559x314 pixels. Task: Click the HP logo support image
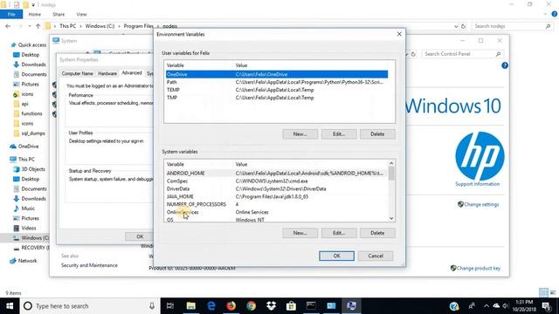pos(480,156)
